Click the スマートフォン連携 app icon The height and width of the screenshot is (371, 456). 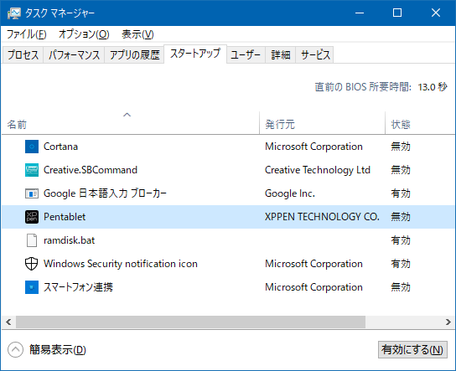point(32,287)
